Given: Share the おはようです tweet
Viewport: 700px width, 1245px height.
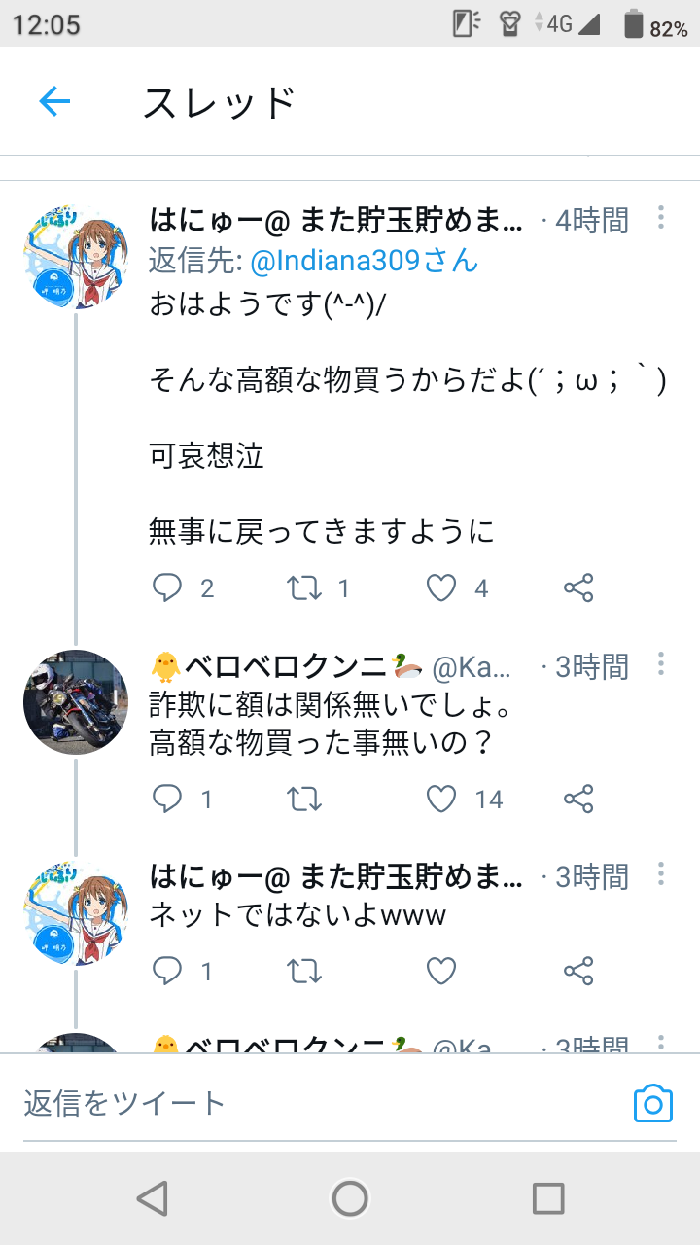Looking at the screenshot, I should click(x=578, y=587).
